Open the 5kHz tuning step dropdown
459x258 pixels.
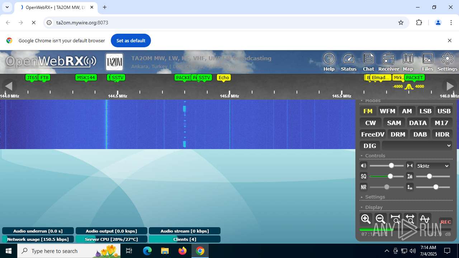point(433,166)
